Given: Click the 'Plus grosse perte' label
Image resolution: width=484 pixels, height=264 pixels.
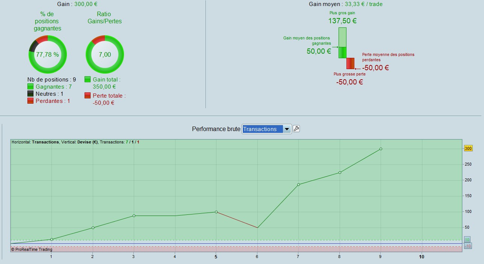Looking at the screenshot, I should point(349,74).
